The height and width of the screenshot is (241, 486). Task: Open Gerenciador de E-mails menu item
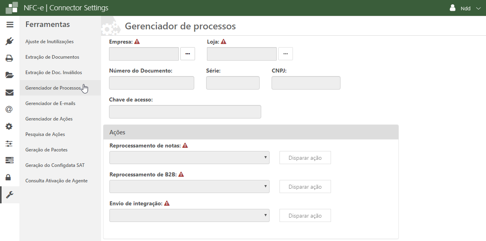pos(50,103)
